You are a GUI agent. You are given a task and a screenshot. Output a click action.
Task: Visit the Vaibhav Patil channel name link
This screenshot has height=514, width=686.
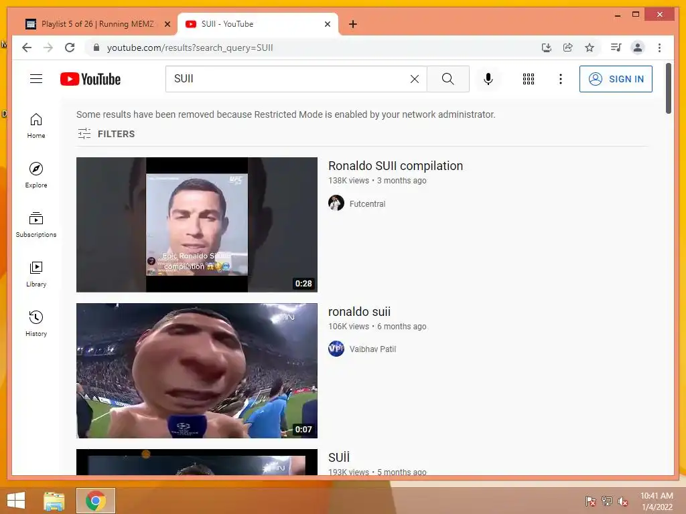(372, 349)
